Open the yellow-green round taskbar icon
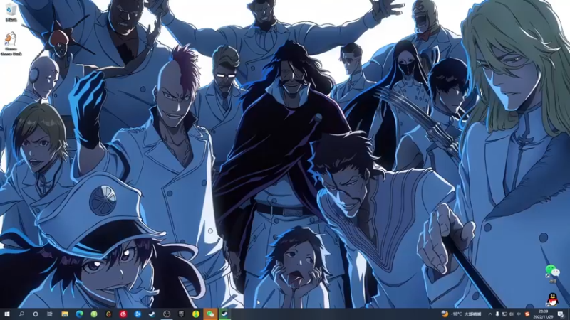Screen dimensions: 570x320 pyautogui.click(x=195, y=314)
